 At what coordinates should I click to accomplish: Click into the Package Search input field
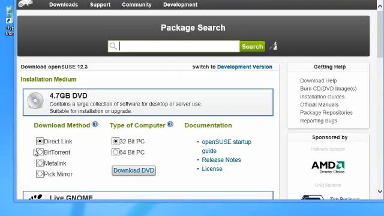tap(173, 46)
